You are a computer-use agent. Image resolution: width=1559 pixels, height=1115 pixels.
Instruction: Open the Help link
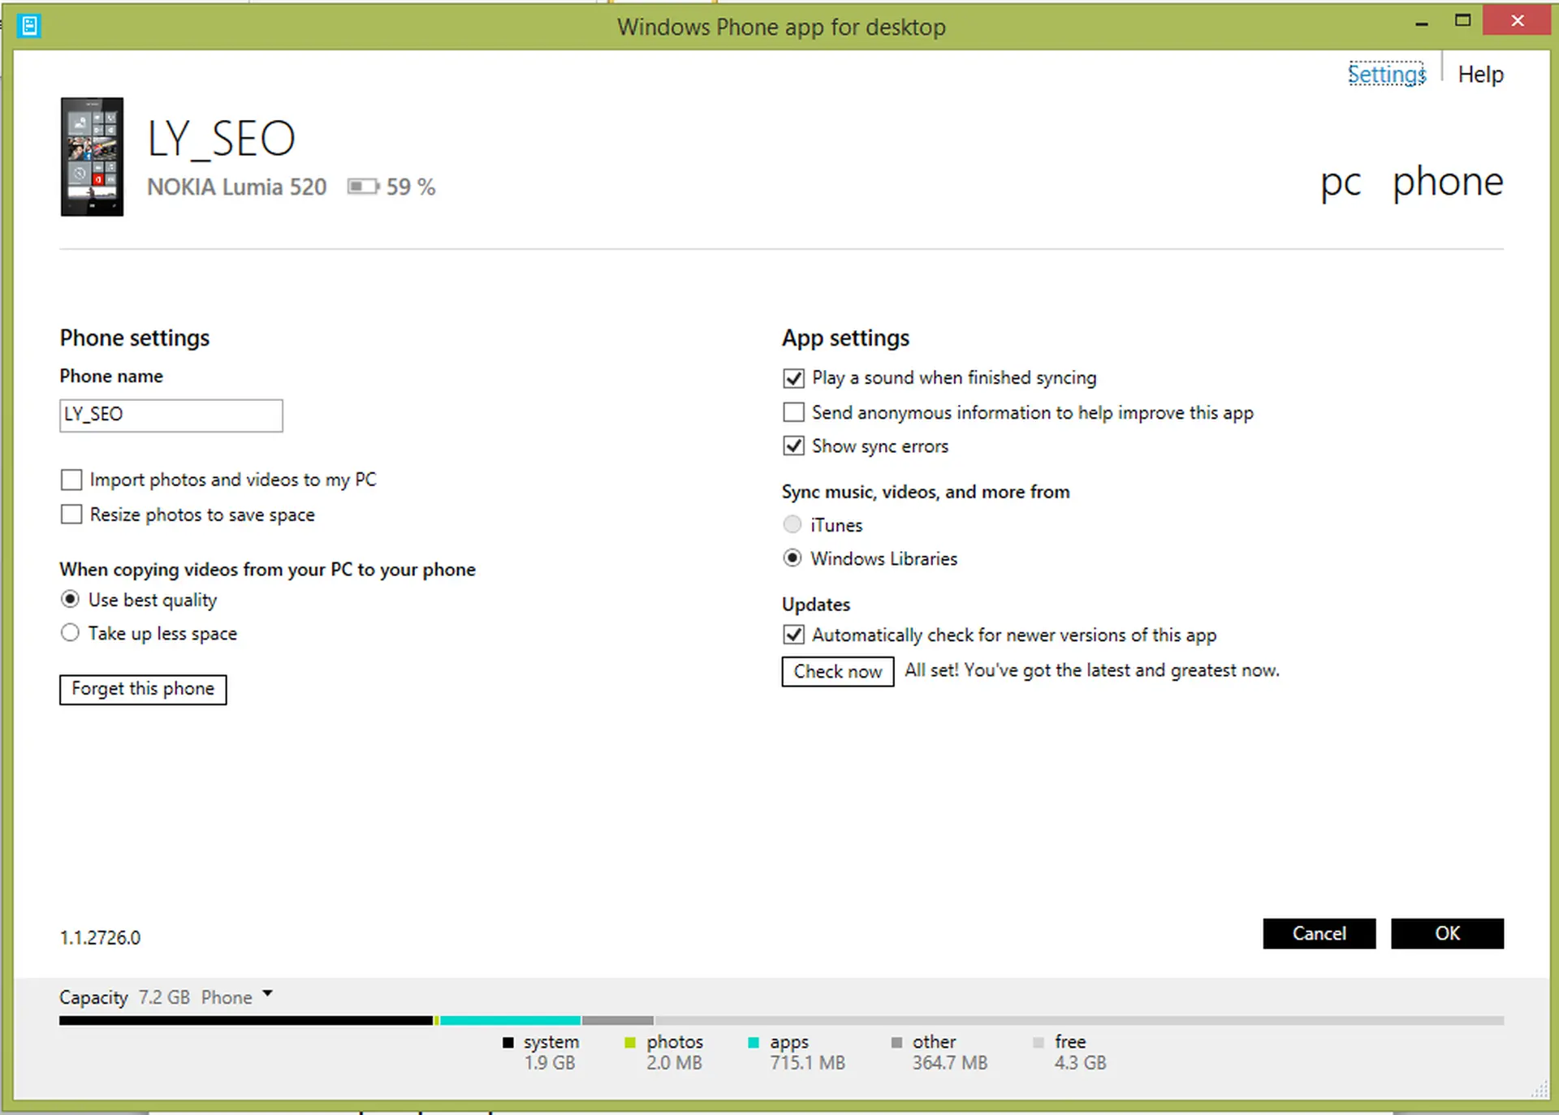tap(1480, 74)
